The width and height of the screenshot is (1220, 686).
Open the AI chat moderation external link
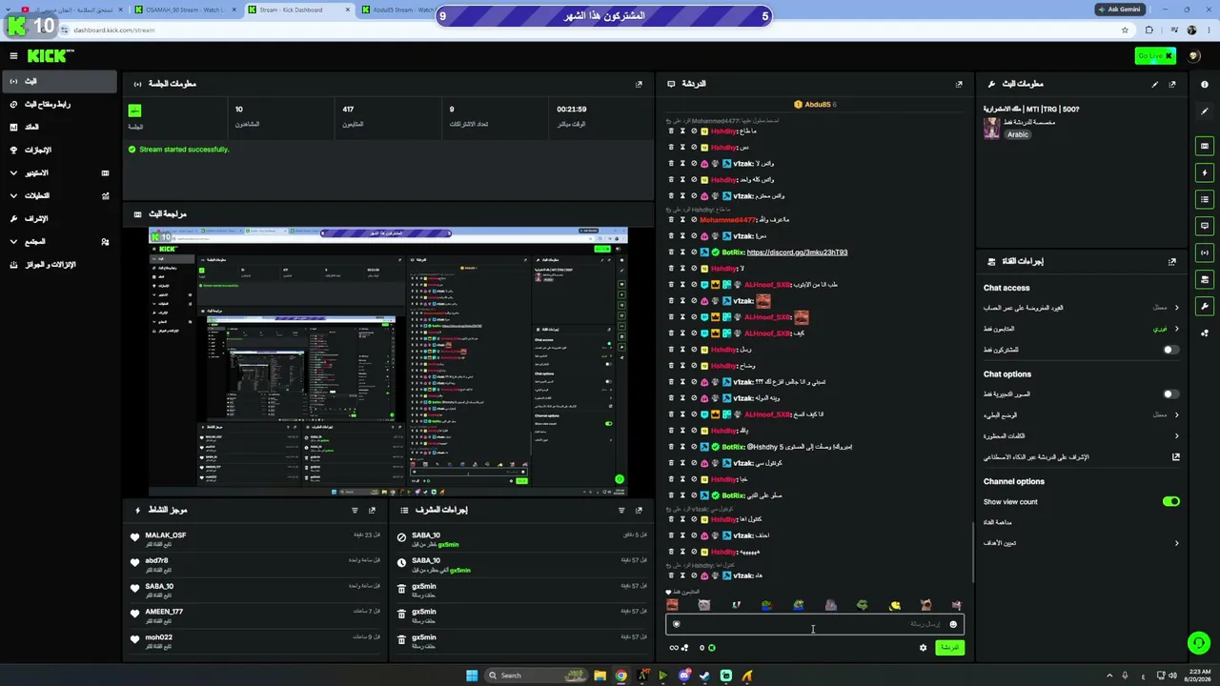[x=1176, y=457]
